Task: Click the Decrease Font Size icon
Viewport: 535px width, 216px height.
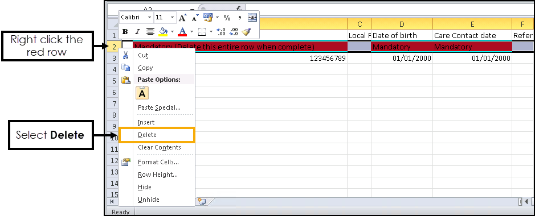Action: coord(195,18)
